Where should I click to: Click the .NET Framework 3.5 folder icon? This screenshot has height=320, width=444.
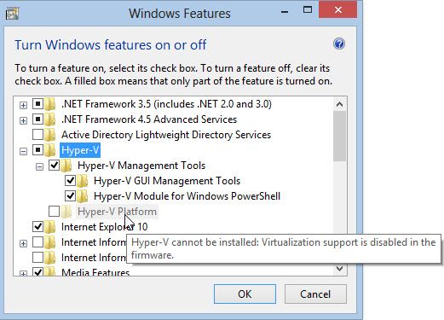click(x=50, y=104)
